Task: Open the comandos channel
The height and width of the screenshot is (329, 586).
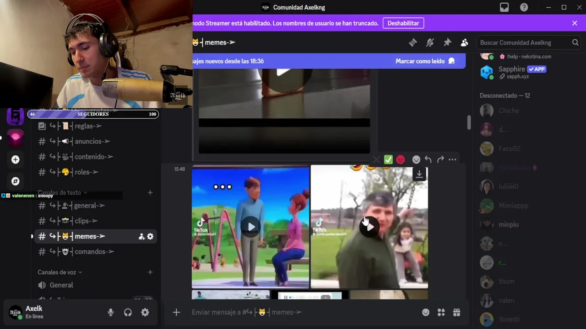Action: (96, 252)
